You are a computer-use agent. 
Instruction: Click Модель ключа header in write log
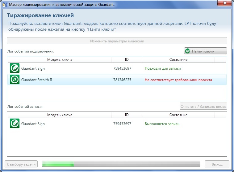coord(60,115)
